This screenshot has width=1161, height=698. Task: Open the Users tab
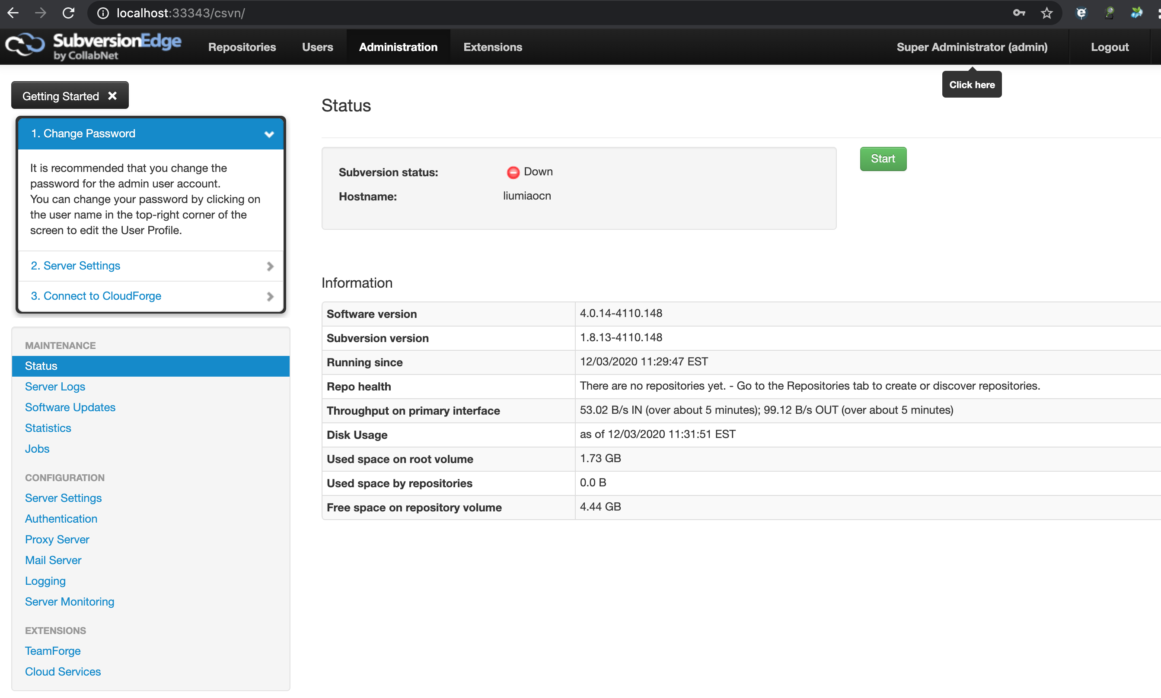tap(318, 47)
